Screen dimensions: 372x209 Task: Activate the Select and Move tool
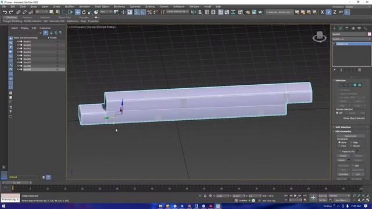tap(77, 12)
